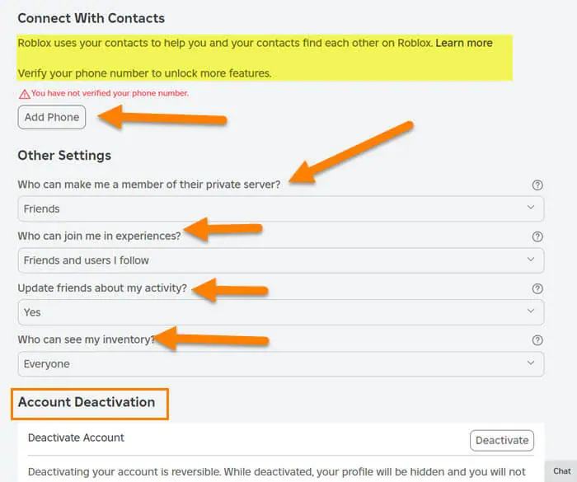Click the chevron arrow on Friends dropdown
The width and height of the screenshot is (577, 482).
(531, 208)
